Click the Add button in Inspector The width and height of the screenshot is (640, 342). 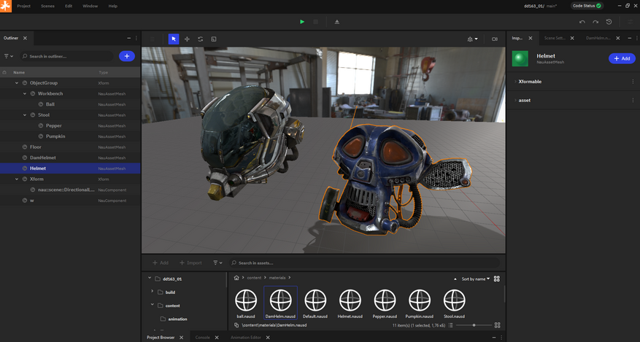(622, 58)
